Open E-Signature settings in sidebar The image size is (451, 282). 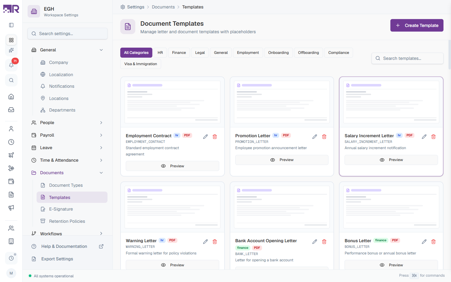tap(72, 209)
